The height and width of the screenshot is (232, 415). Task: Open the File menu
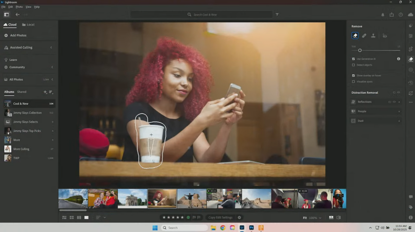pos(3,7)
